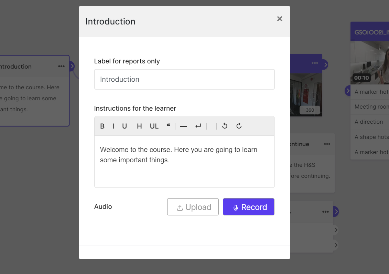Click the Label for reports only field
389x274 pixels.
[184, 79]
